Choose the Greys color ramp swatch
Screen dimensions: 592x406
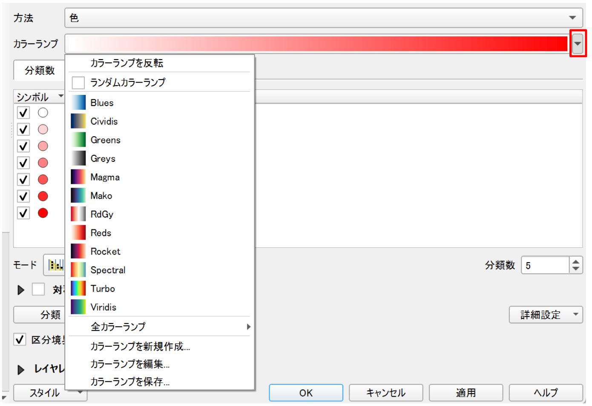pyautogui.click(x=78, y=158)
